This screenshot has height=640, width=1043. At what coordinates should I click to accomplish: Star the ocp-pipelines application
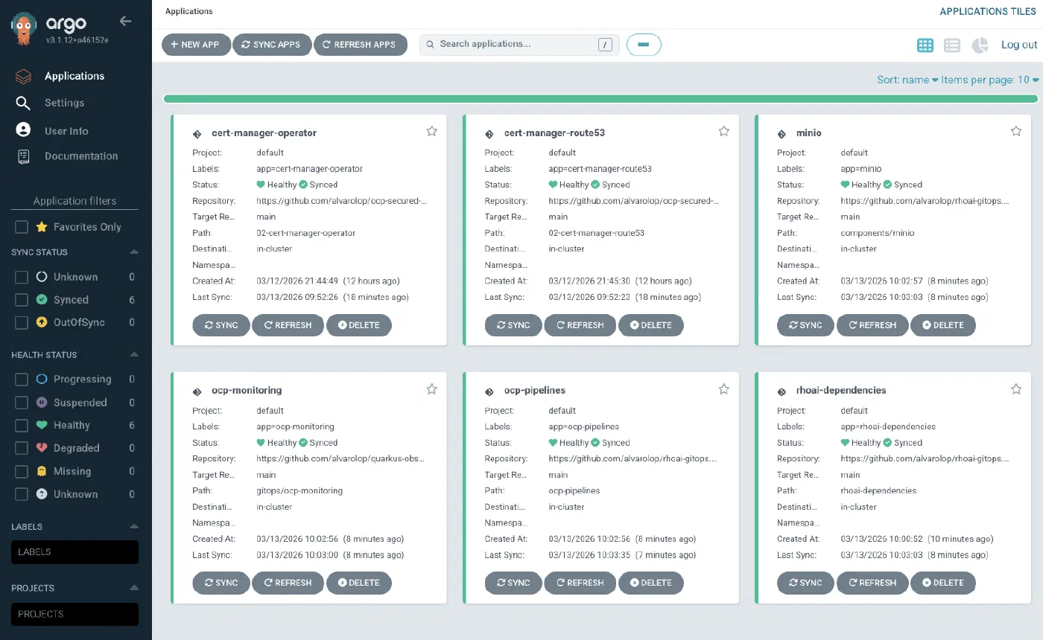coord(723,388)
